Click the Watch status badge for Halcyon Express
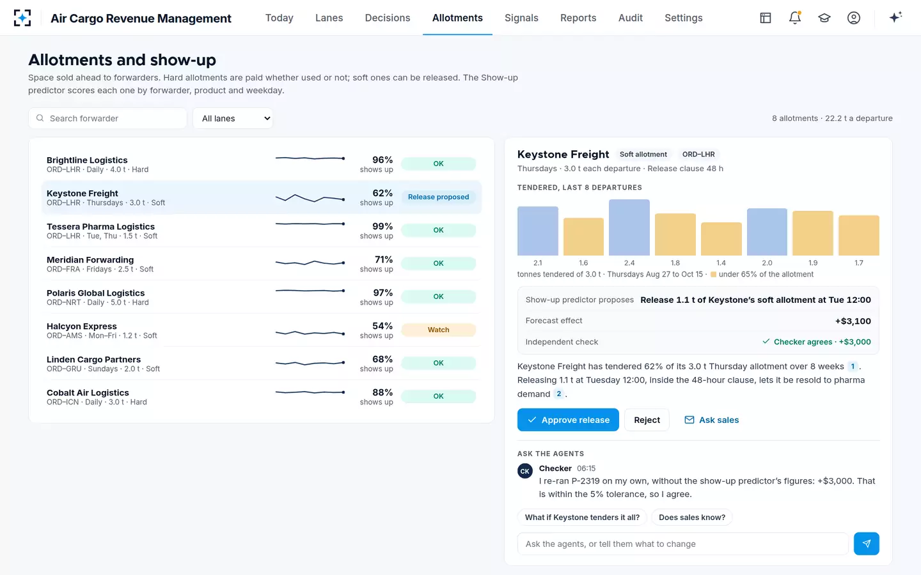The image size is (921, 575). [439, 330]
